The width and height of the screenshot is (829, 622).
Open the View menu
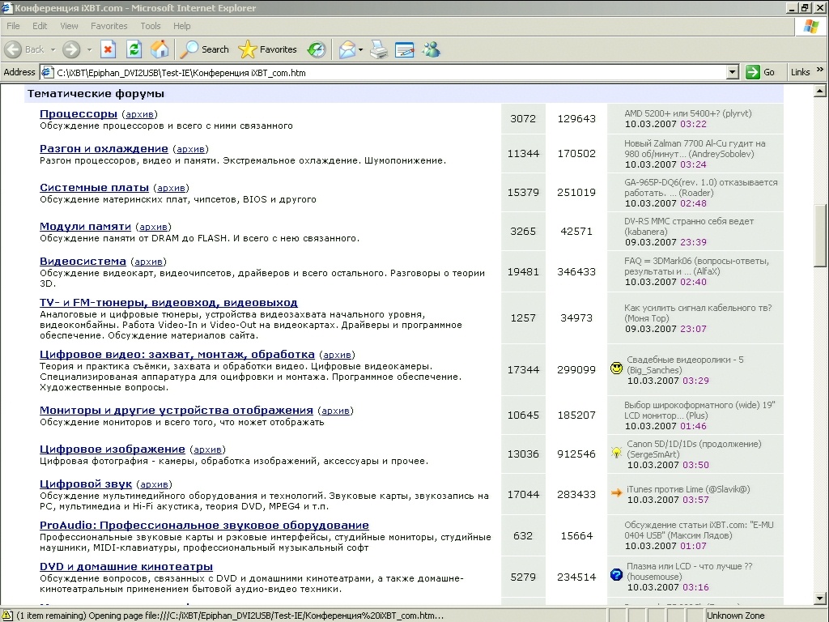tap(70, 26)
